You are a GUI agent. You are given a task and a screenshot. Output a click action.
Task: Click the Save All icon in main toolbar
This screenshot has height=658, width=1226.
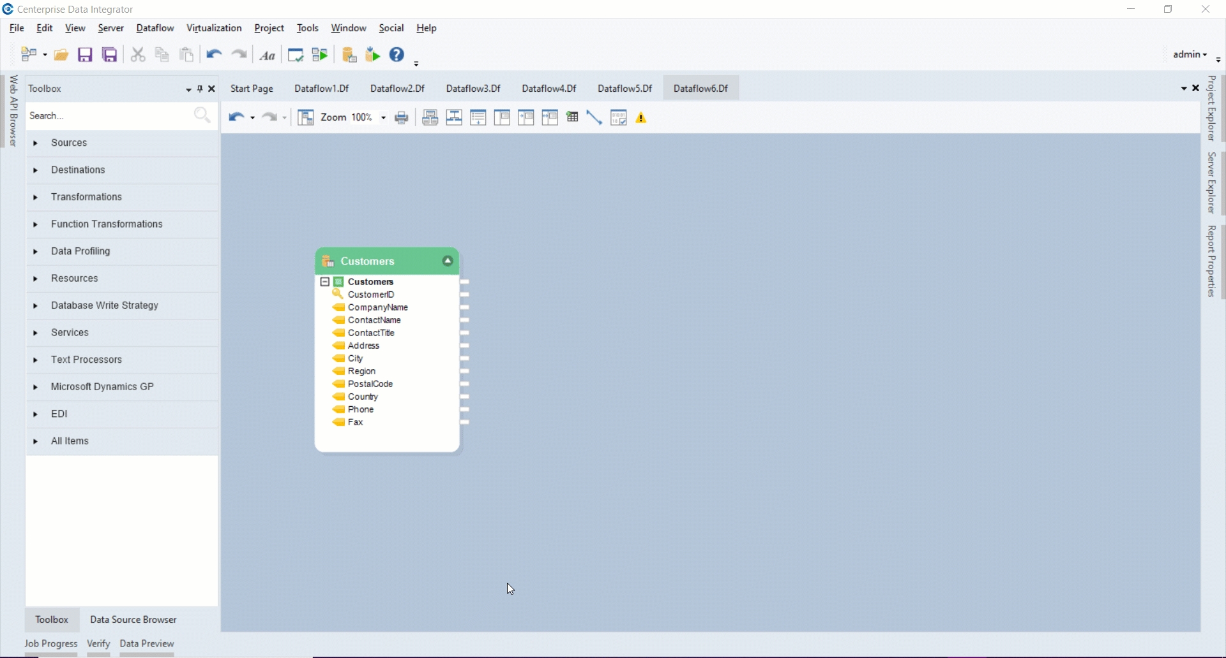(x=110, y=55)
